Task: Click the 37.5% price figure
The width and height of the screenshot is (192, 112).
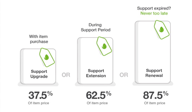Action: click(x=41, y=95)
